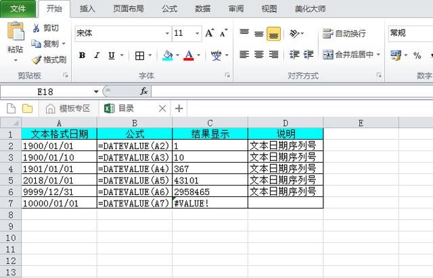
Task: Select cell containing =DATEVALUE(A5)
Action: coord(135,180)
